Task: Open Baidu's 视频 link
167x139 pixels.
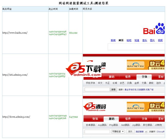Action: [x=160, y=40]
